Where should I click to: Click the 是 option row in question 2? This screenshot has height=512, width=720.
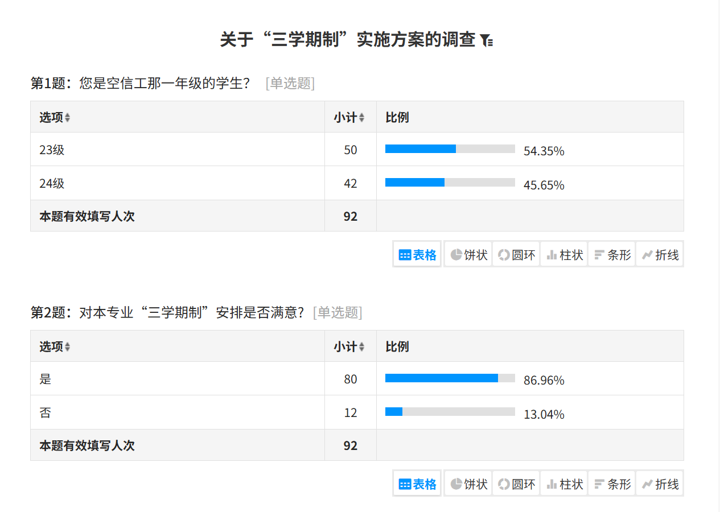point(357,379)
